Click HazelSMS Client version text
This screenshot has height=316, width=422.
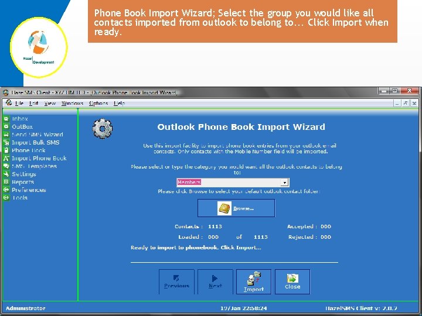(x=361, y=308)
